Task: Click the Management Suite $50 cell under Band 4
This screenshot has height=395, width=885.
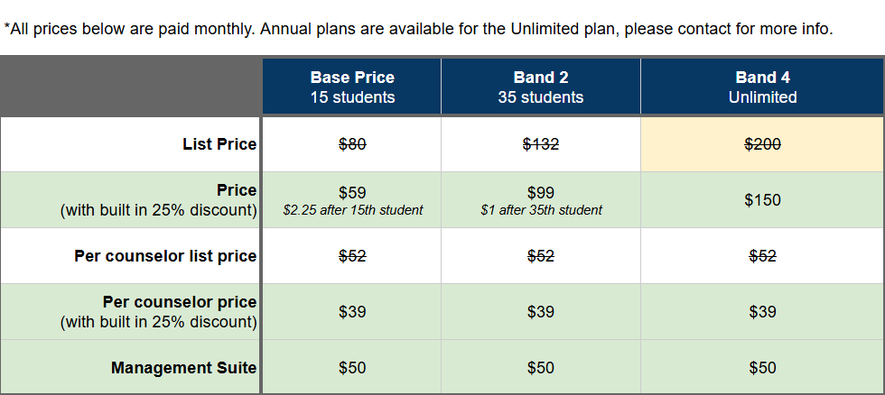Action: point(762,368)
